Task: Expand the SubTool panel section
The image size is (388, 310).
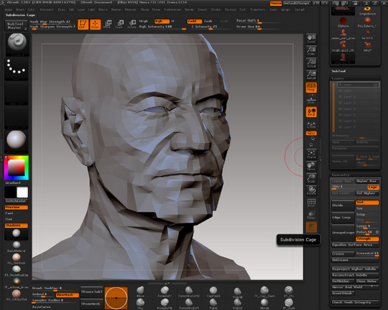Action: [338, 71]
